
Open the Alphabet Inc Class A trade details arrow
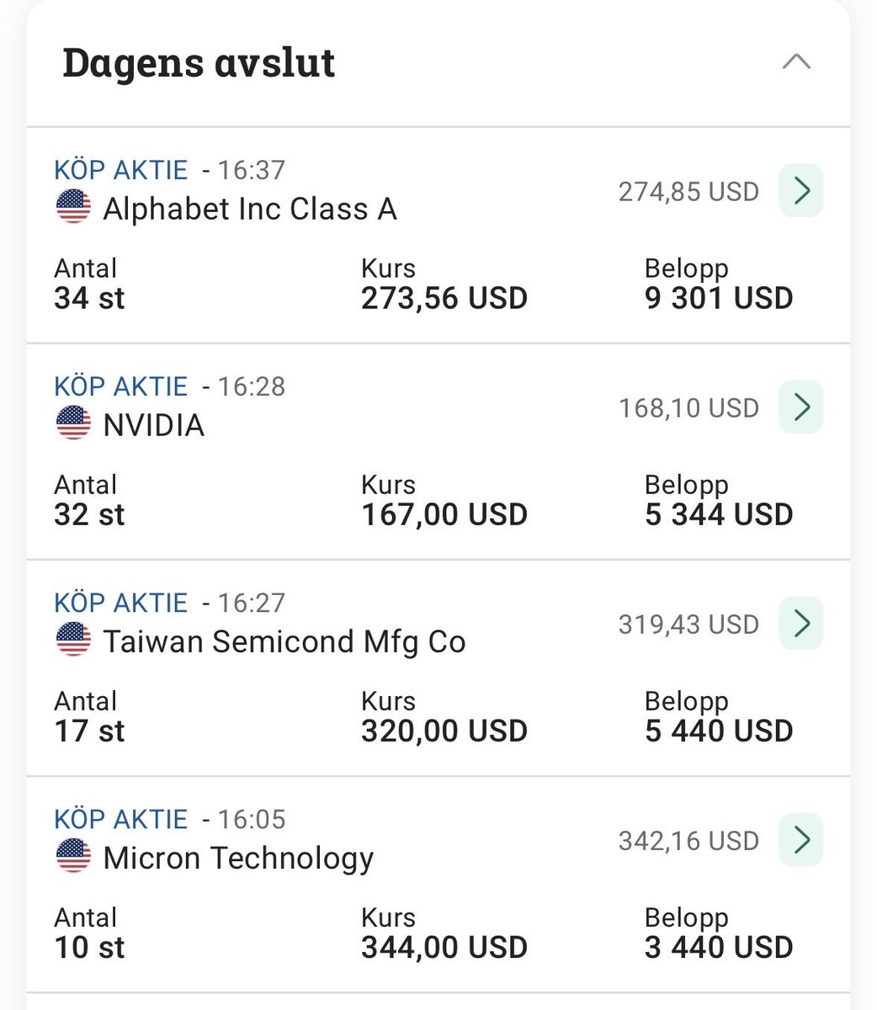point(800,191)
